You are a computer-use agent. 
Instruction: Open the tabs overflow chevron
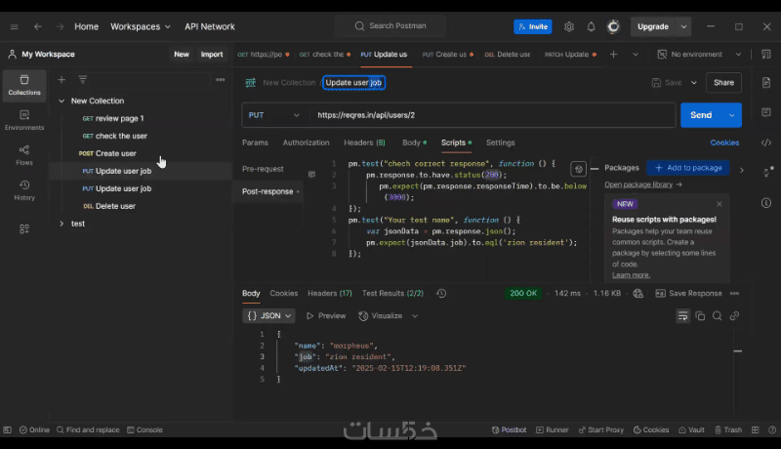[636, 55]
